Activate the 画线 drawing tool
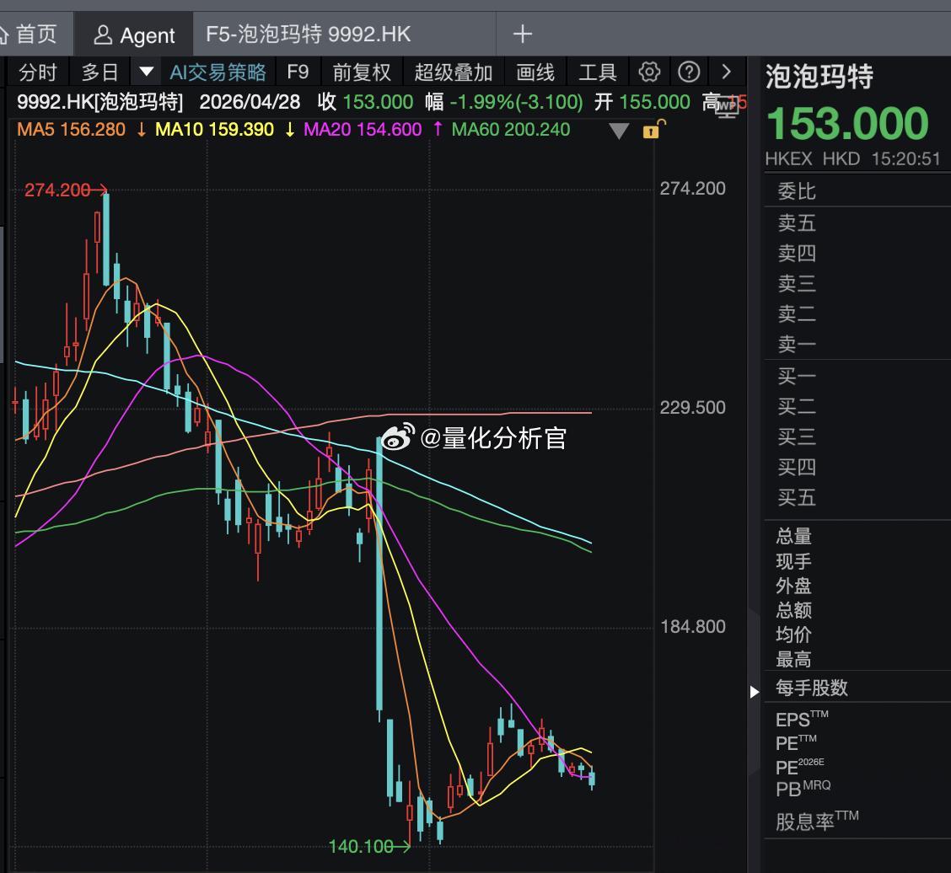 pos(535,72)
